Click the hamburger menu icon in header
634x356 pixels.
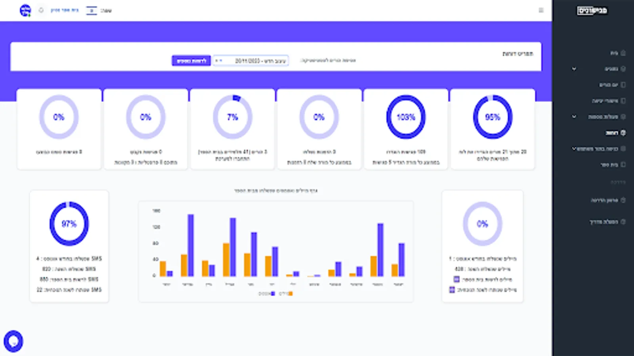tap(541, 10)
